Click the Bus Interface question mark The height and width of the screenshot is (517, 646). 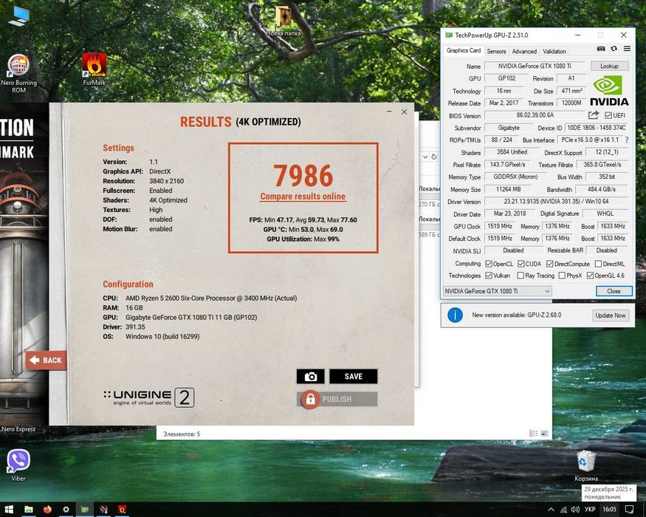(x=627, y=140)
